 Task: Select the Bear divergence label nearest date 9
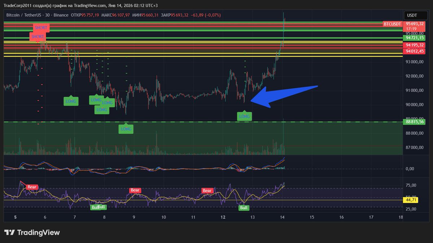[135, 190]
